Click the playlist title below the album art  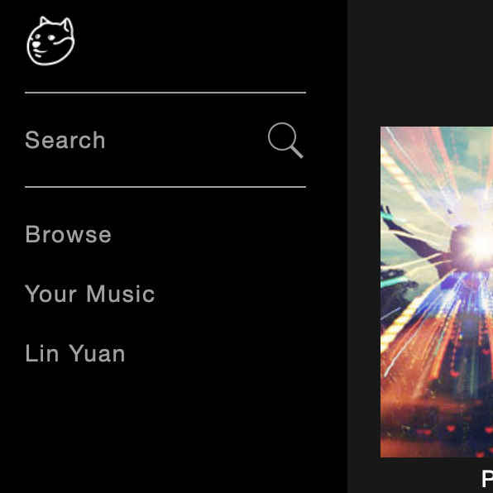click(x=487, y=479)
